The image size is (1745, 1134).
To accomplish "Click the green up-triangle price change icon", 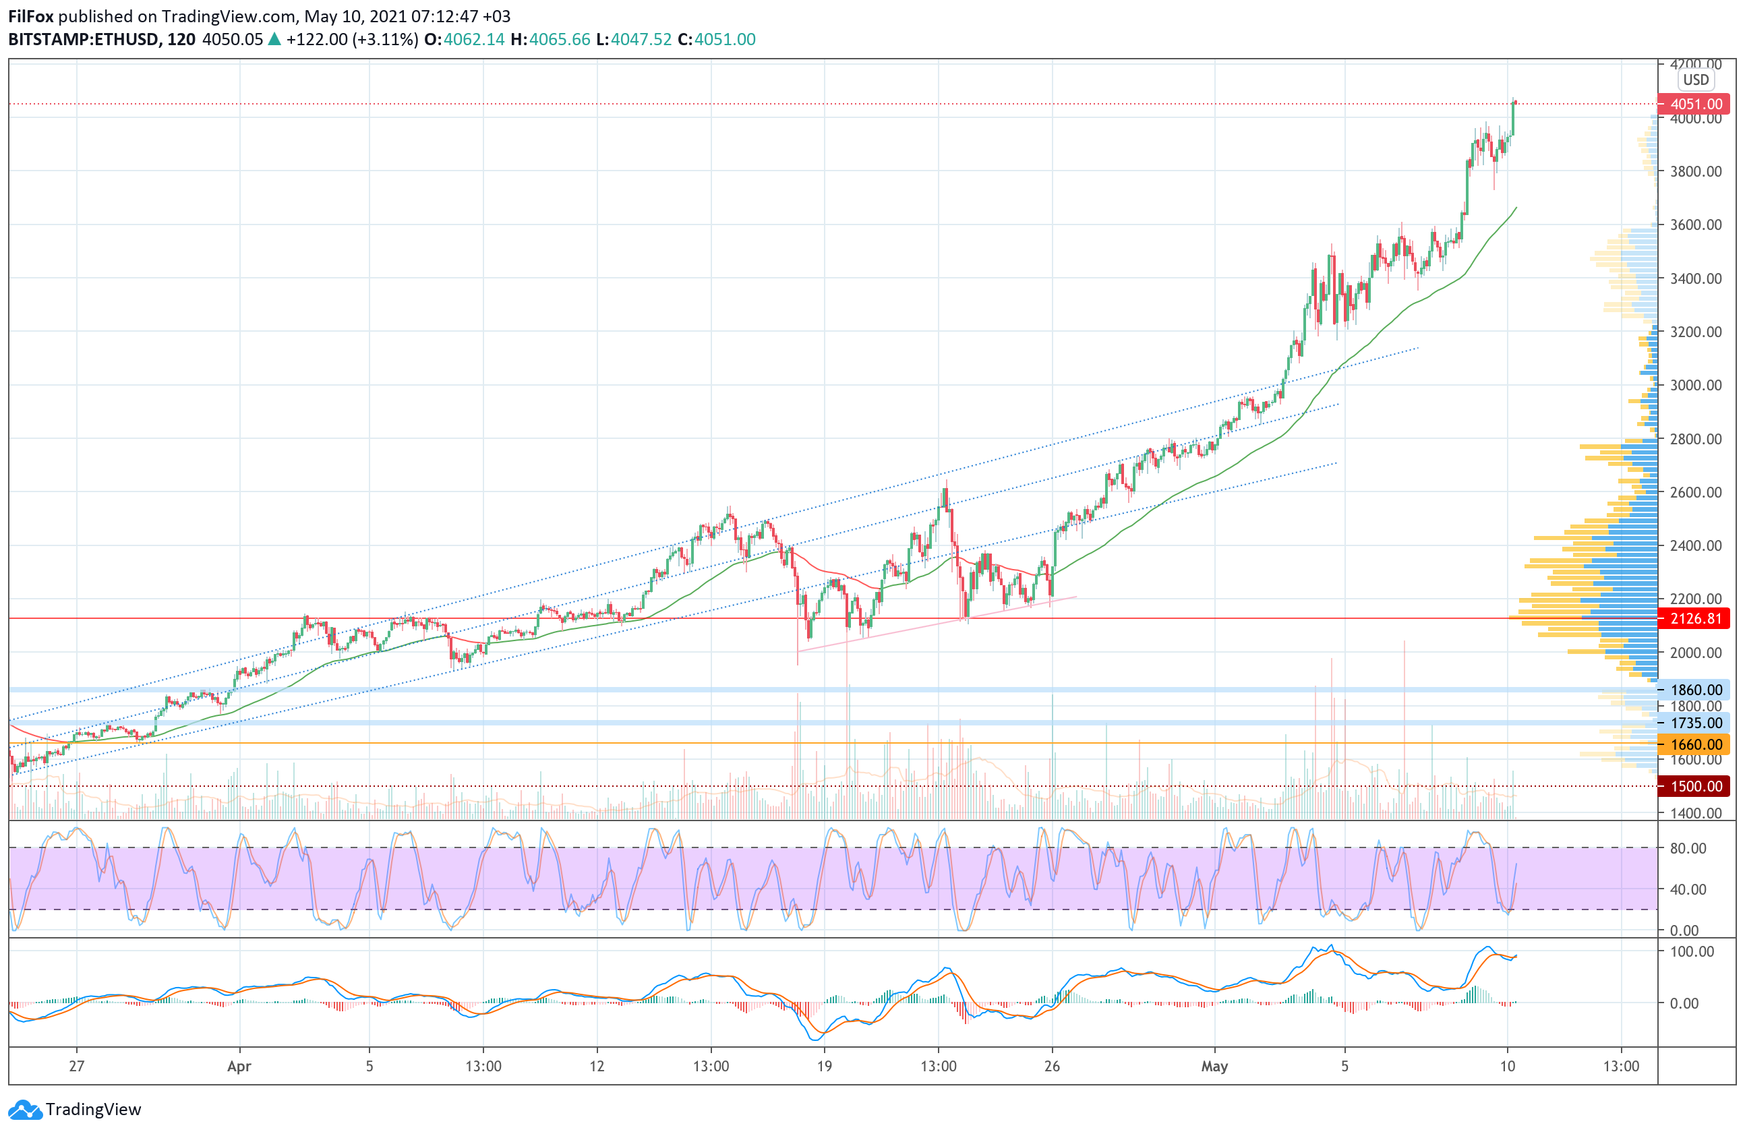I will 274,40.
